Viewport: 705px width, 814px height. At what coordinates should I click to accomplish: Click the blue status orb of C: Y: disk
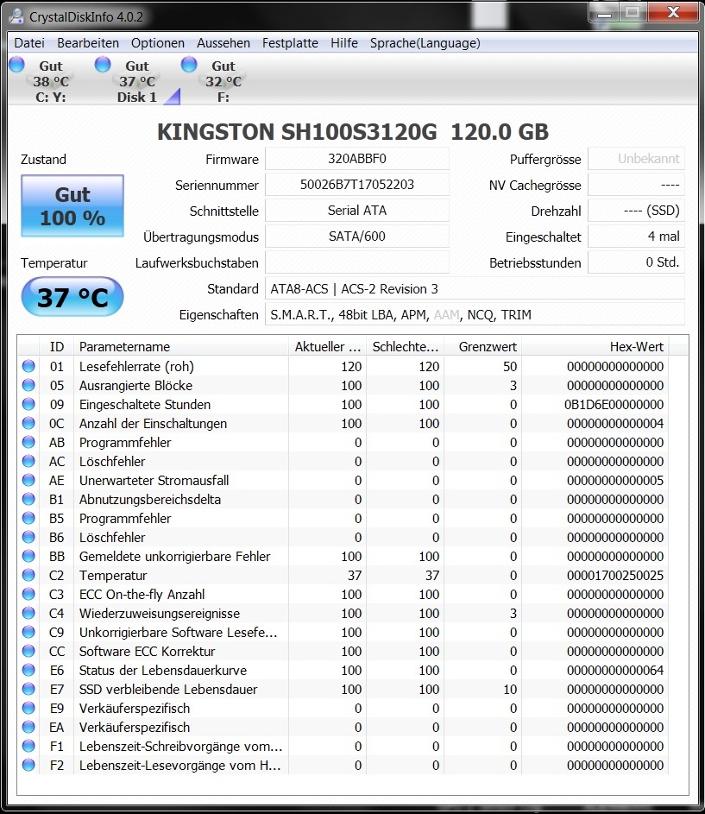[x=16, y=65]
